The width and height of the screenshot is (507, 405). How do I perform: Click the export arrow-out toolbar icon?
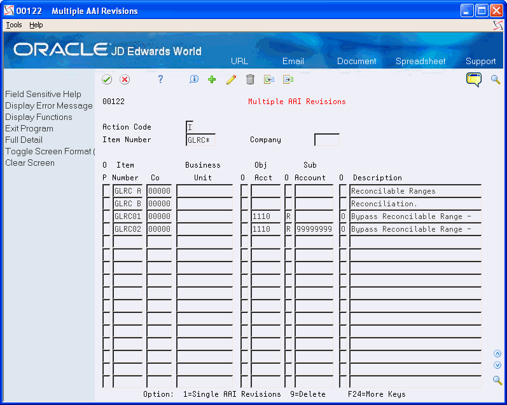(288, 79)
